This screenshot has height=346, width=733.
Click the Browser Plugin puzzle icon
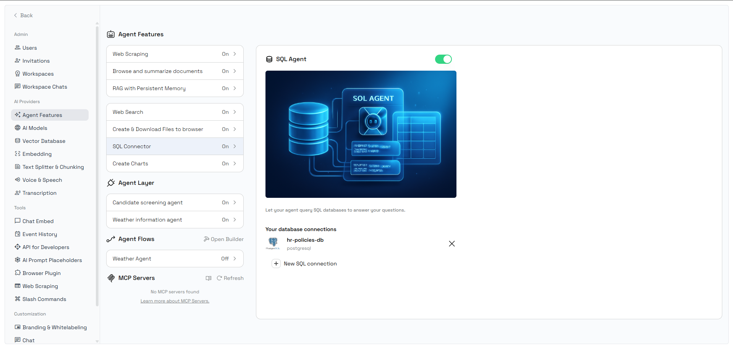(18, 273)
